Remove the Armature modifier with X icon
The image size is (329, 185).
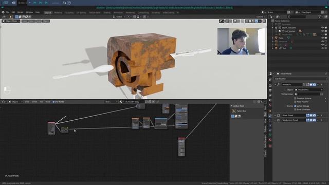click(321, 84)
